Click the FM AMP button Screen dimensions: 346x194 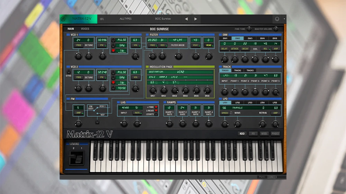coord(79,113)
